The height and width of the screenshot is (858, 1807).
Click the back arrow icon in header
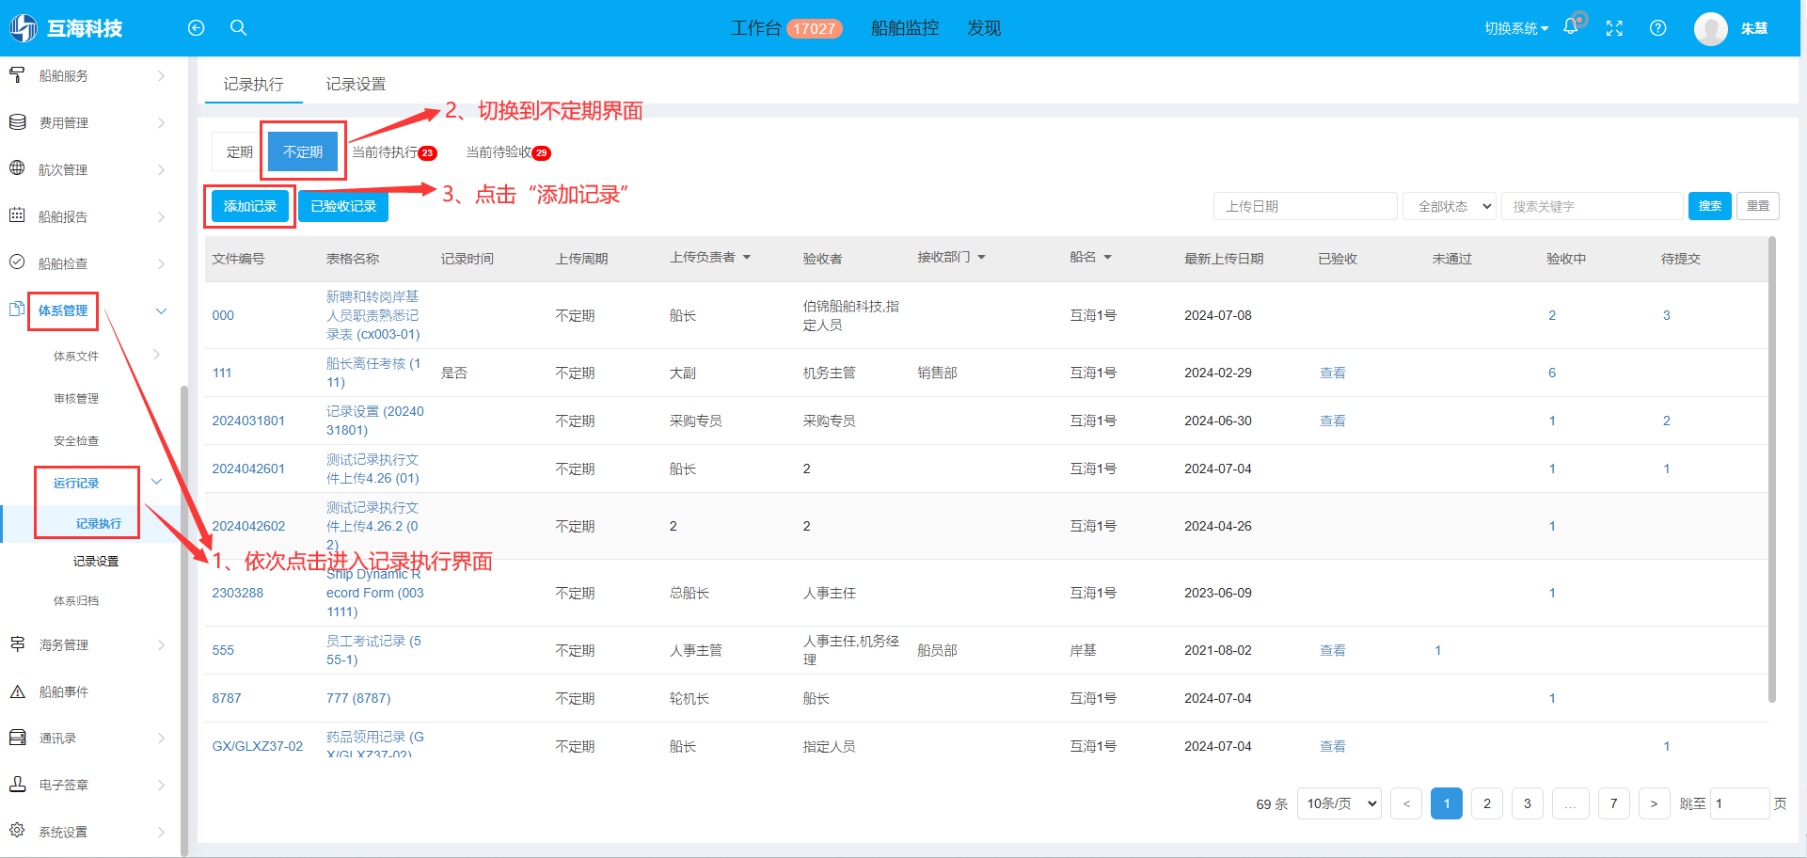tap(196, 28)
